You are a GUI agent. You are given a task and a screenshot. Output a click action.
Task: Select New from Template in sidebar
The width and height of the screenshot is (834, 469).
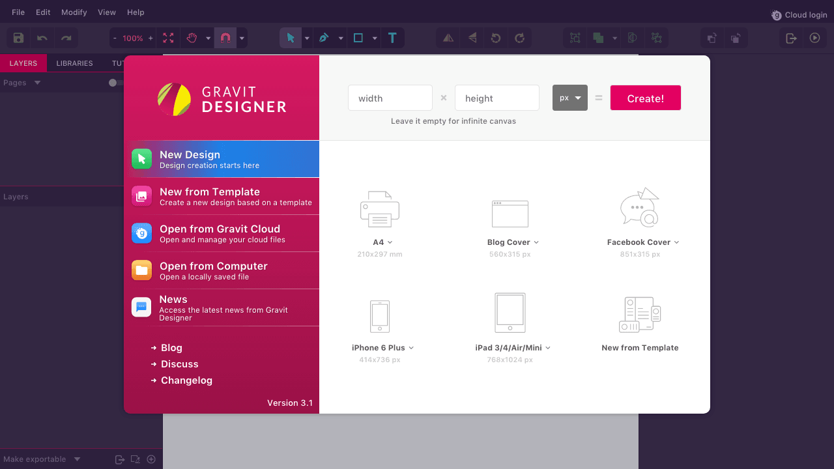222,196
